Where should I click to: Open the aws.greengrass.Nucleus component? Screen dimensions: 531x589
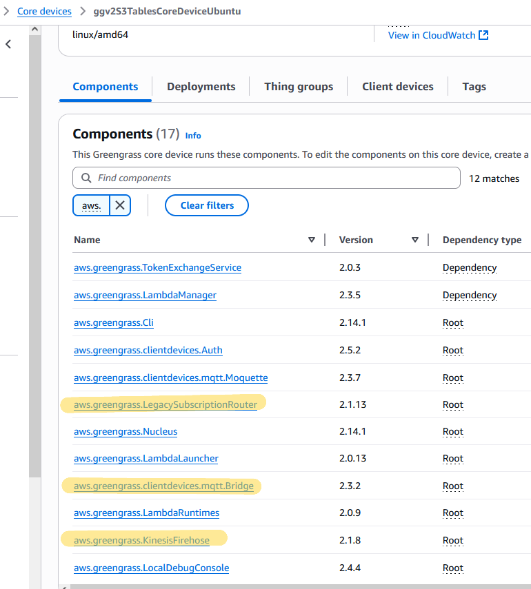tap(126, 432)
